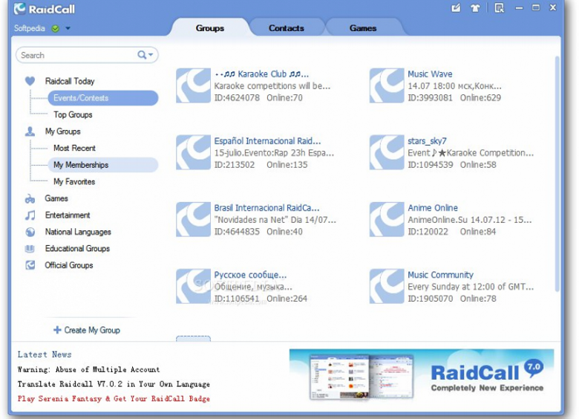Click the Music Wave group thumbnail
This screenshot has height=419, width=579.
[387, 85]
